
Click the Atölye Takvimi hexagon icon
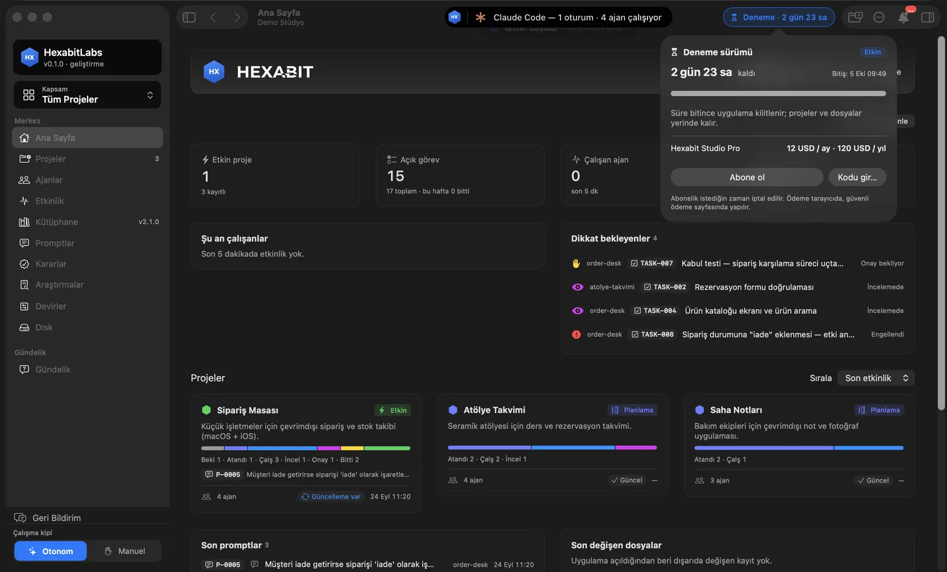click(x=453, y=410)
